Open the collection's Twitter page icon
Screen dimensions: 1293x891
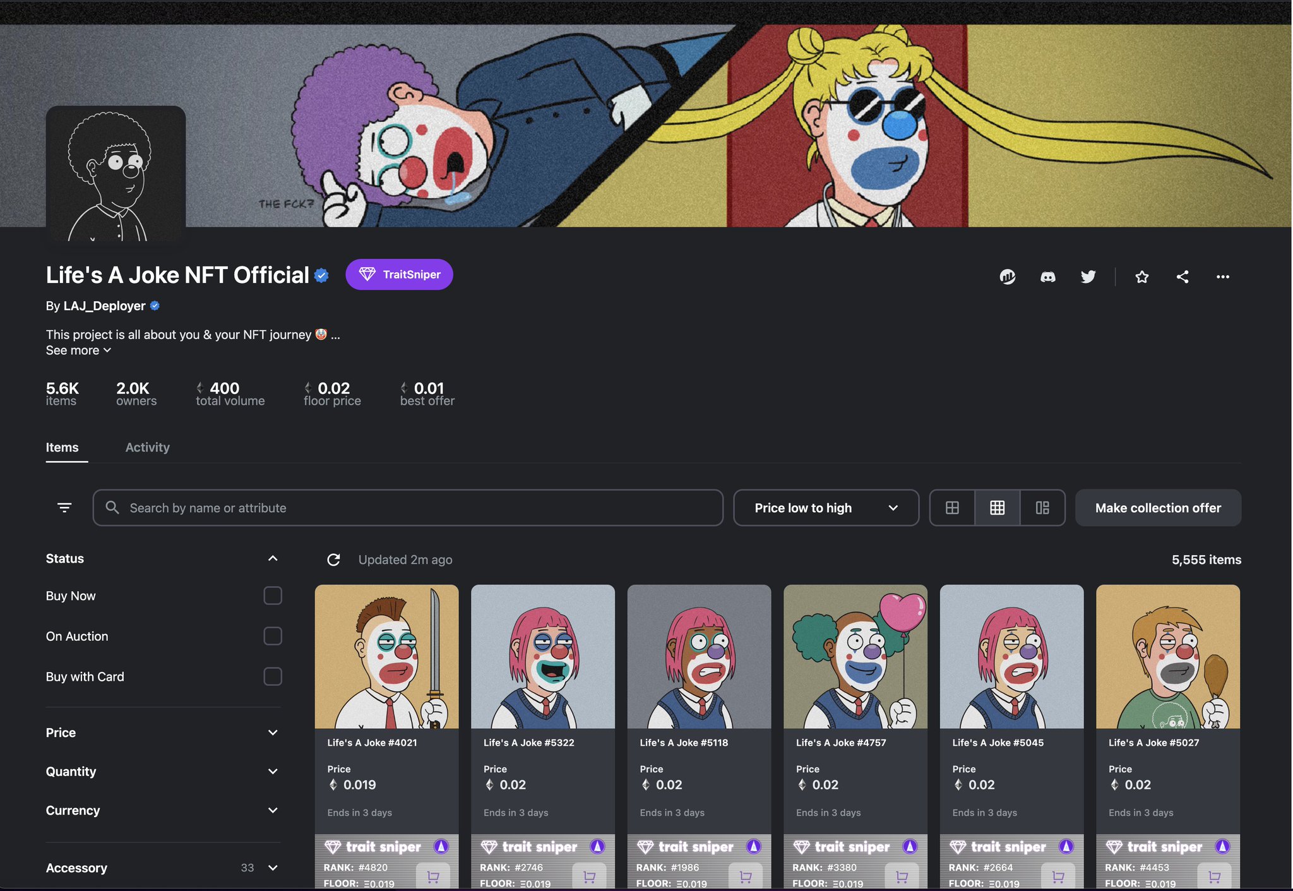(x=1088, y=277)
